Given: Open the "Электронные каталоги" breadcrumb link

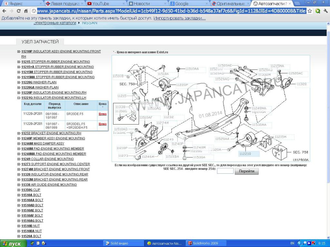Looking at the screenshot, I should tap(55, 23).
